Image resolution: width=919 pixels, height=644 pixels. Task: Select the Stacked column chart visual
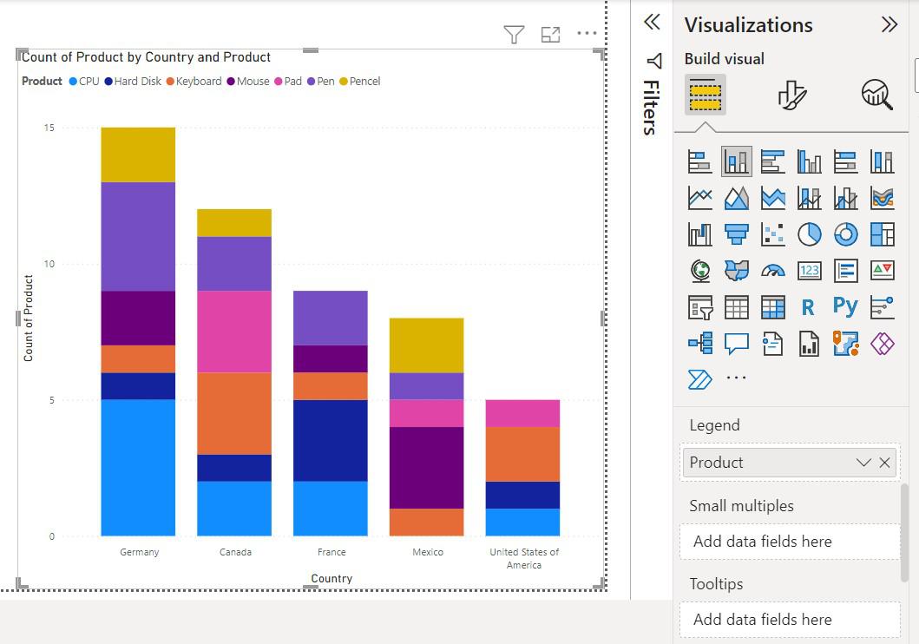coord(736,161)
